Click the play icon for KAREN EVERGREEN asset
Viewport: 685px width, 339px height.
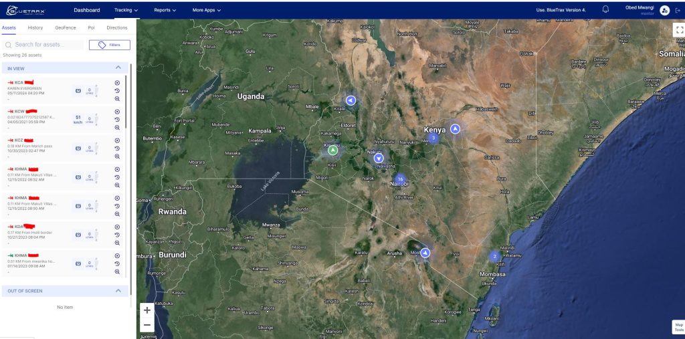[x=117, y=83]
